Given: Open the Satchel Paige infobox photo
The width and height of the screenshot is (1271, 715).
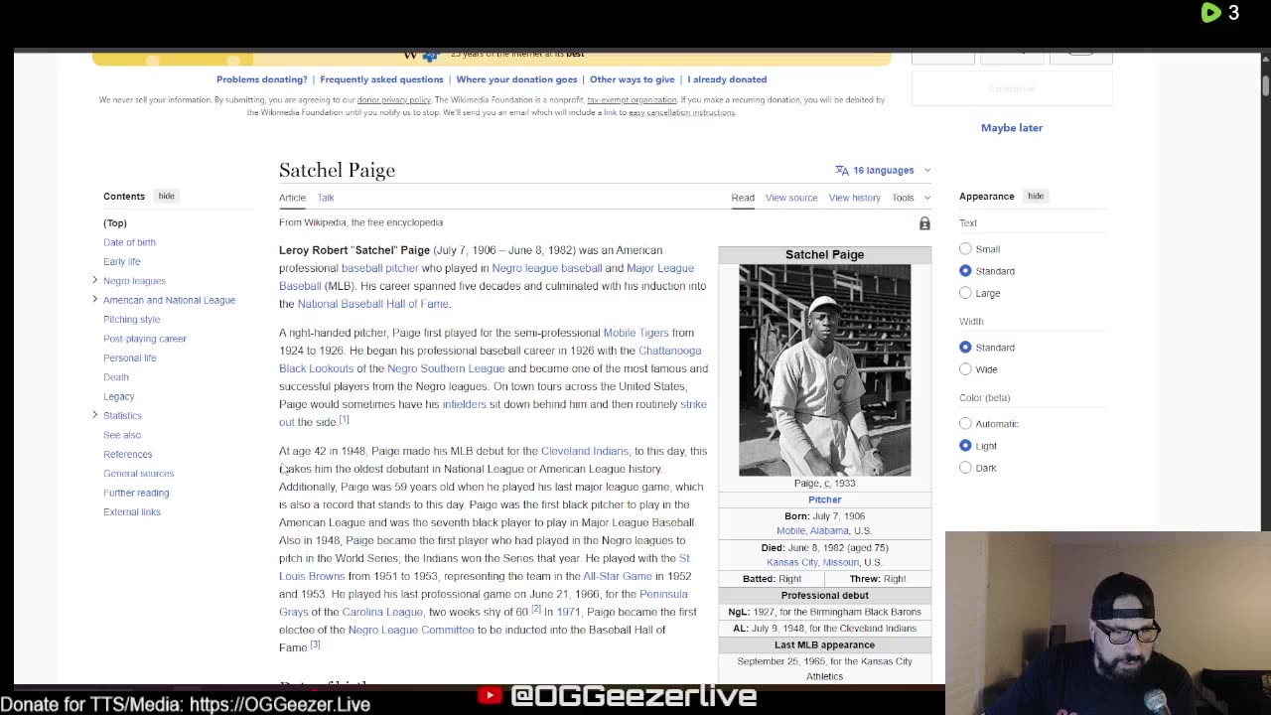Looking at the screenshot, I should coord(824,369).
